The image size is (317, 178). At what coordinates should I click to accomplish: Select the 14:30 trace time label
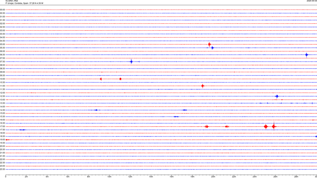coord(2,110)
